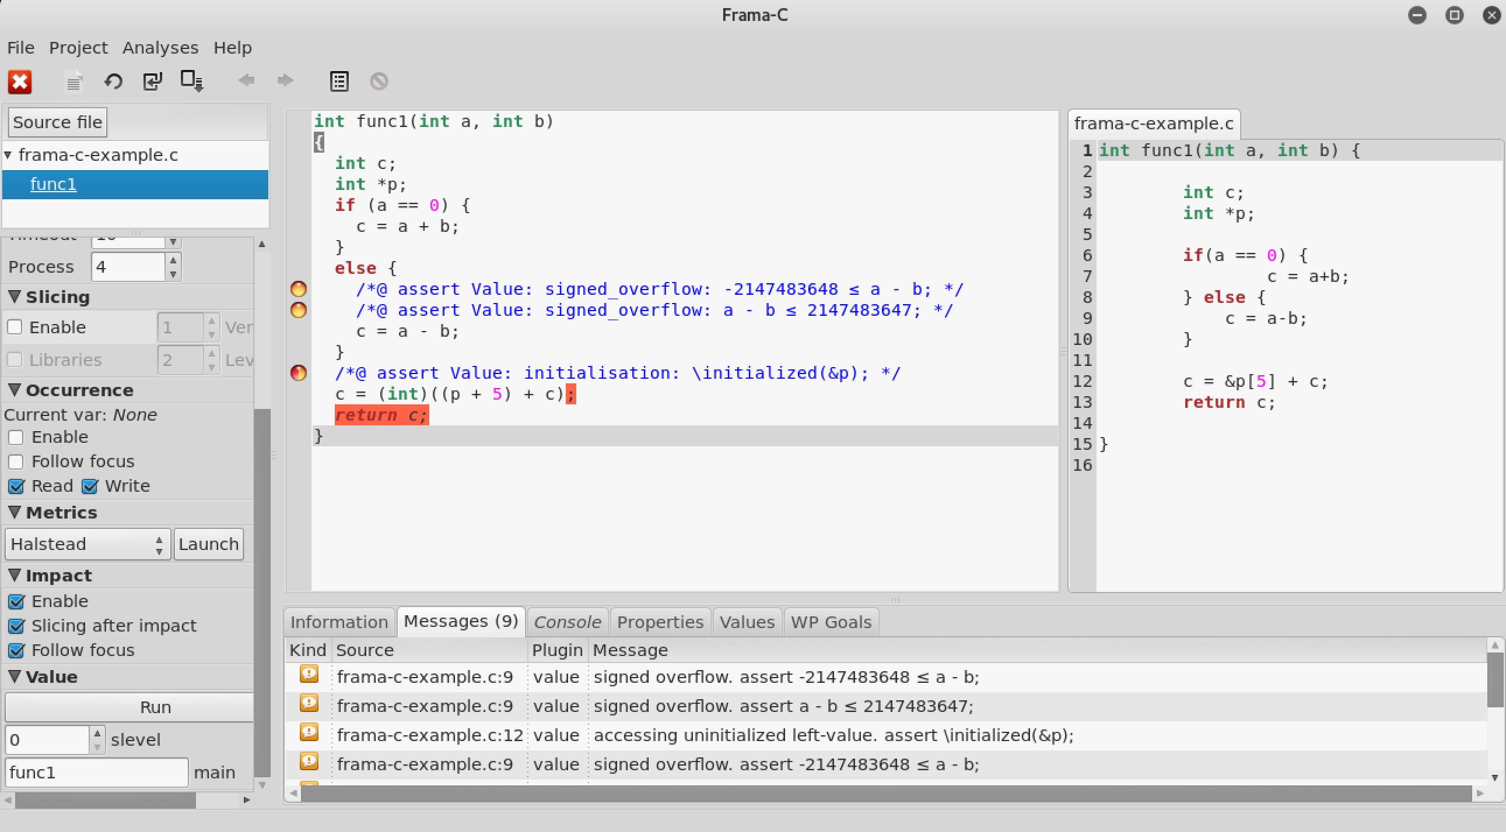Collapse the Impact section
Viewport: 1506px width, 832px height.
(x=15, y=575)
